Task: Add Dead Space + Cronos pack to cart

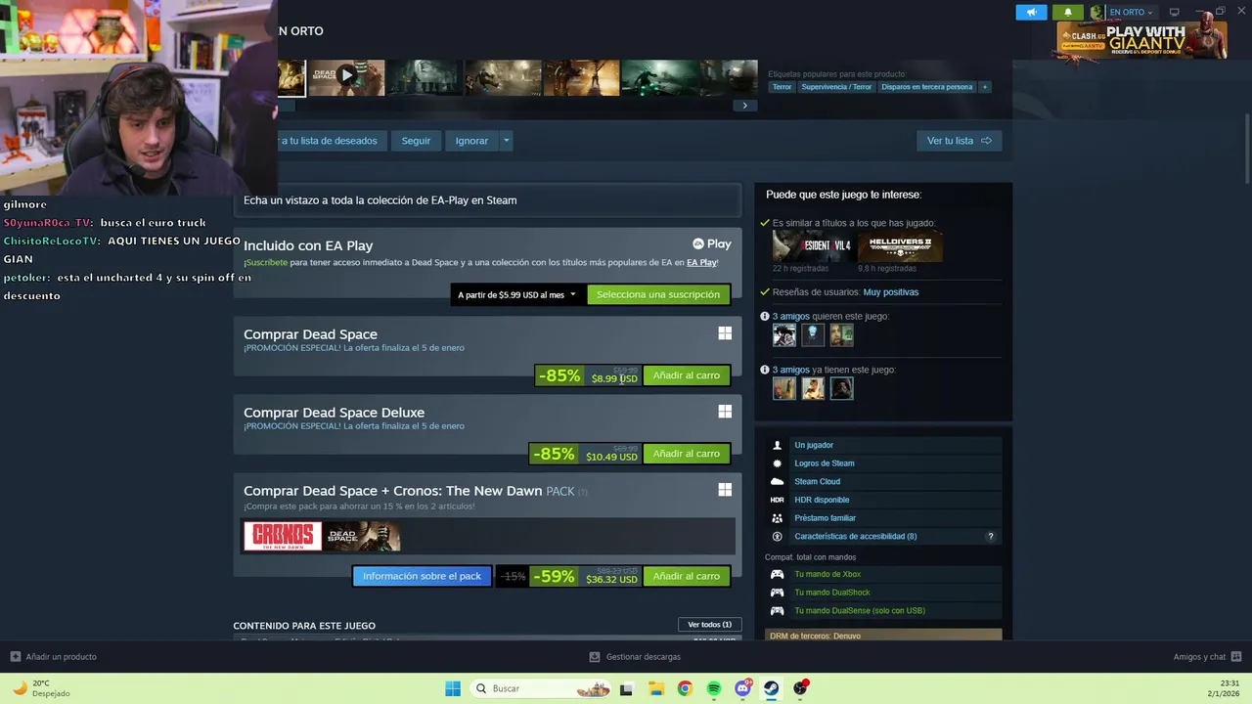Action: (686, 576)
